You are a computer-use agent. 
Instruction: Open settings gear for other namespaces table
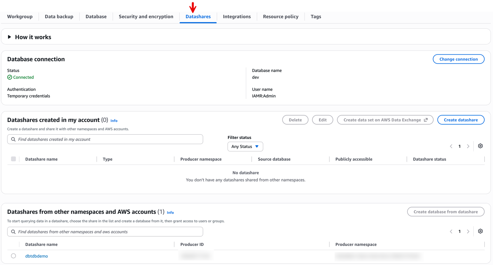tap(480, 231)
